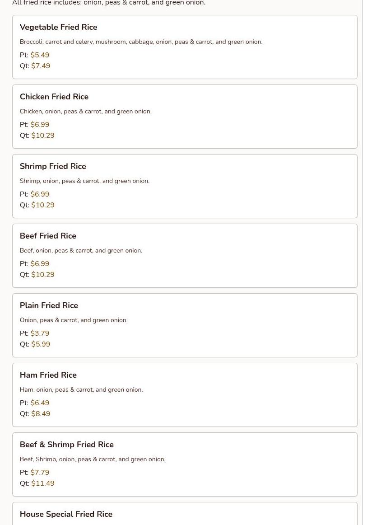Choose Ham Fried Rice pint price $6.49
This screenshot has width=372, height=525.
(40, 403)
